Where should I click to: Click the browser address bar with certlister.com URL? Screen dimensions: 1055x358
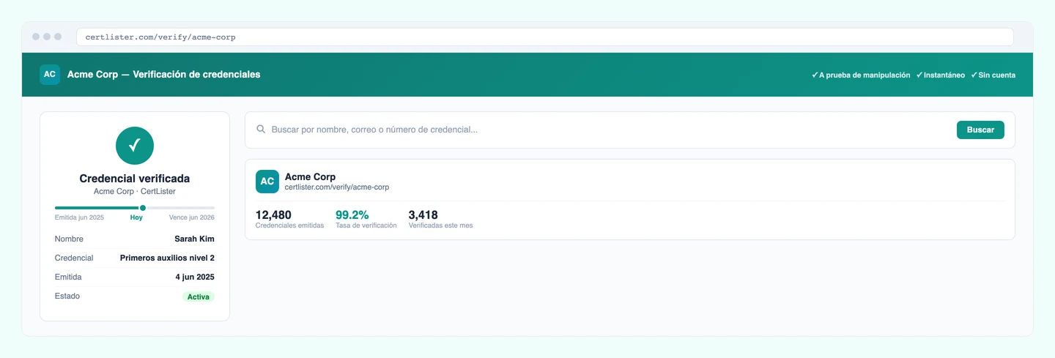click(x=545, y=37)
